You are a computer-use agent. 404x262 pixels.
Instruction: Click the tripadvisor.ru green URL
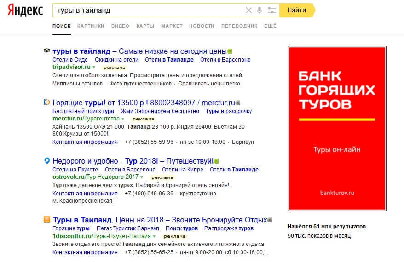coord(72,67)
